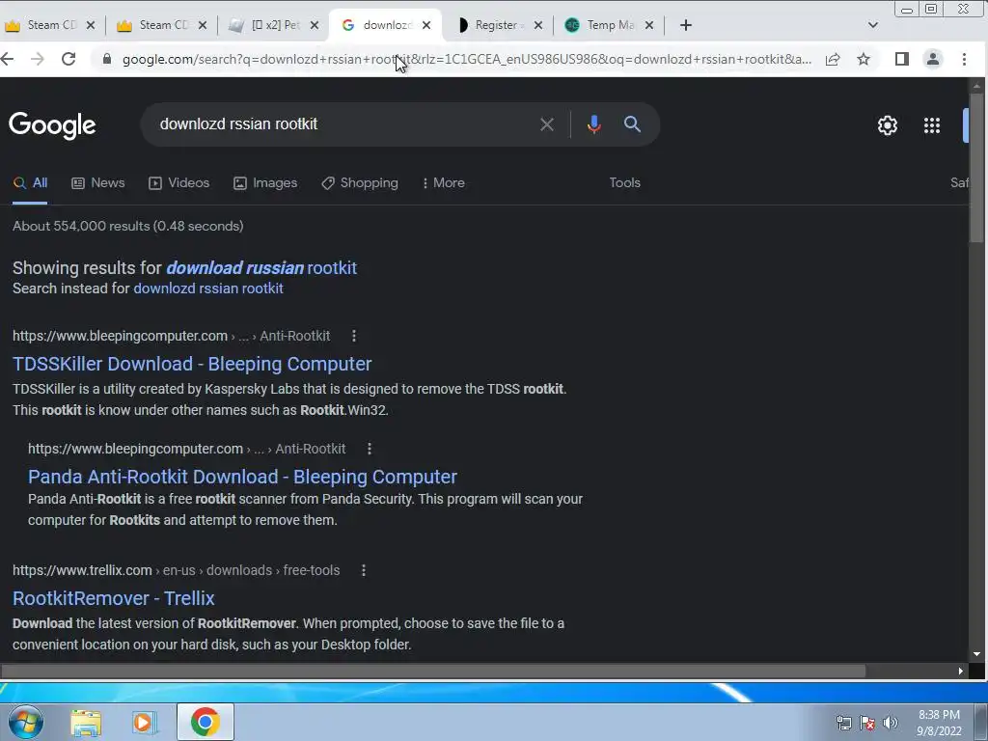Open Action Center flag tray icon
The image size is (988, 741).
(867, 723)
